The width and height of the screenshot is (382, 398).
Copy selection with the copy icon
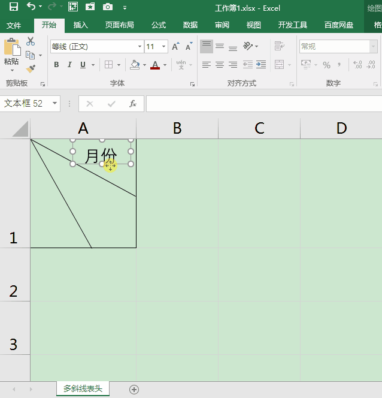(x=30, y=55)
